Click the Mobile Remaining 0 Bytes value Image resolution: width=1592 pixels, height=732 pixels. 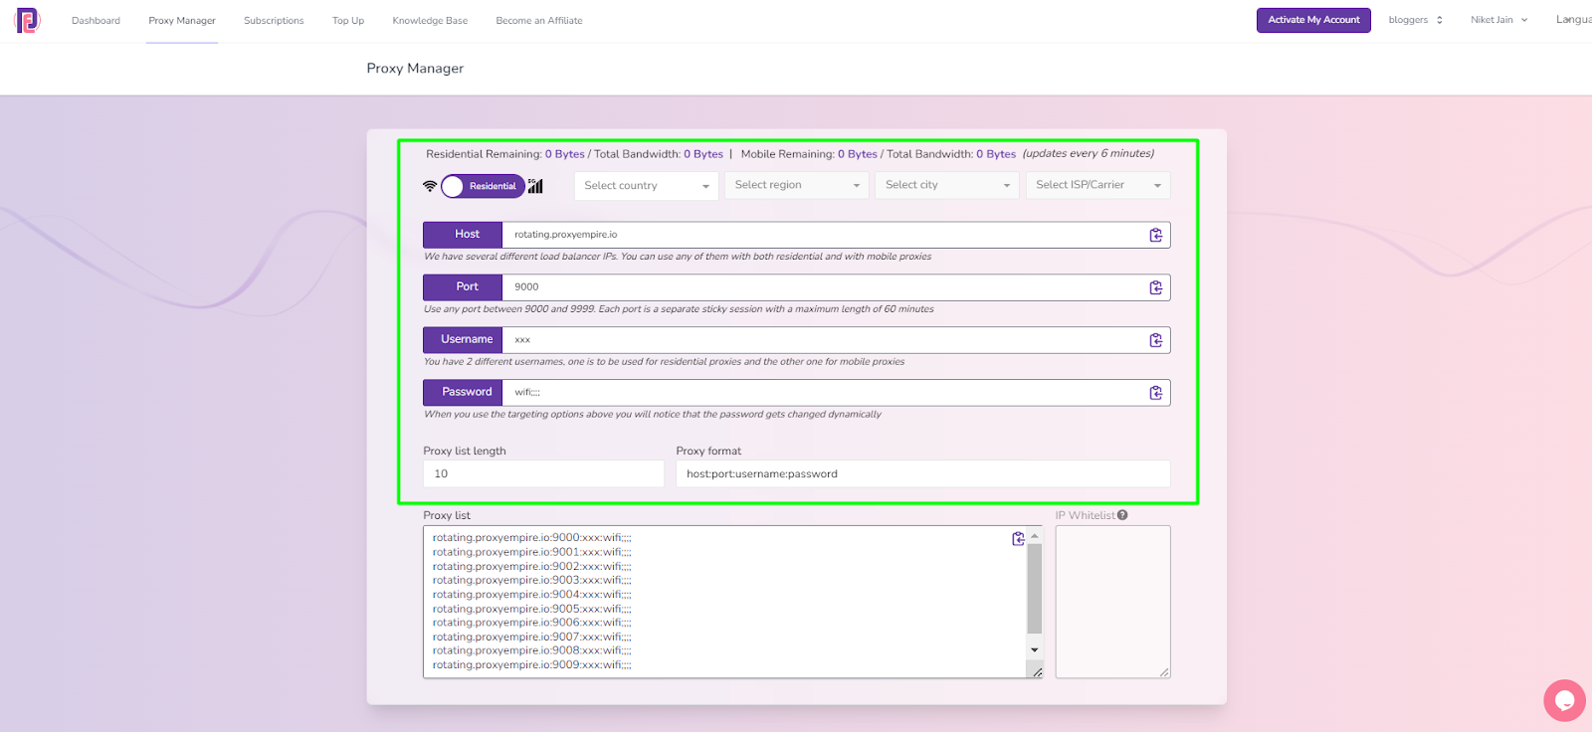pos(857,154)
